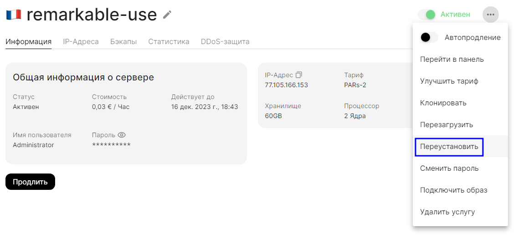This screenshot has width=518, height=238.
Task: Select Переустановить menu option
Action: [449, 146]
